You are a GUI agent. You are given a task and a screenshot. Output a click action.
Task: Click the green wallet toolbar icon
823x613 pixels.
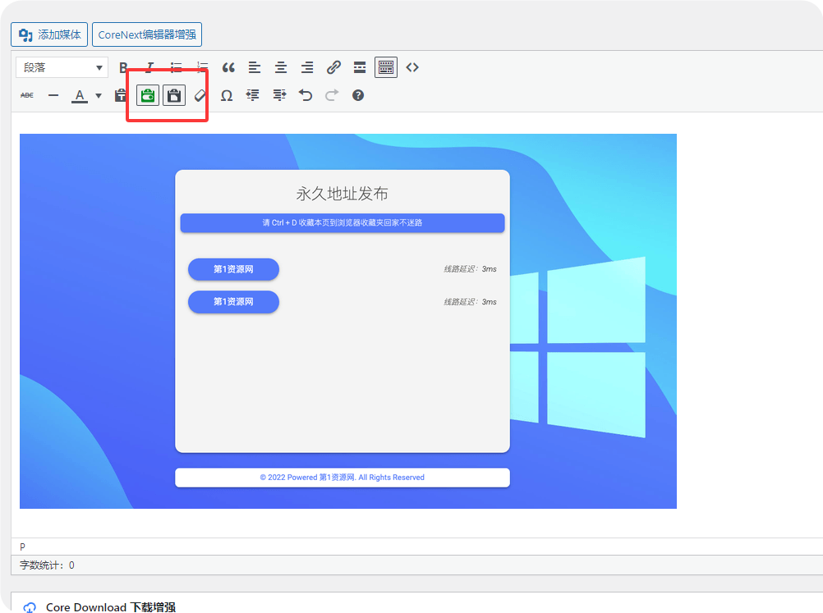tap(148, 95)
